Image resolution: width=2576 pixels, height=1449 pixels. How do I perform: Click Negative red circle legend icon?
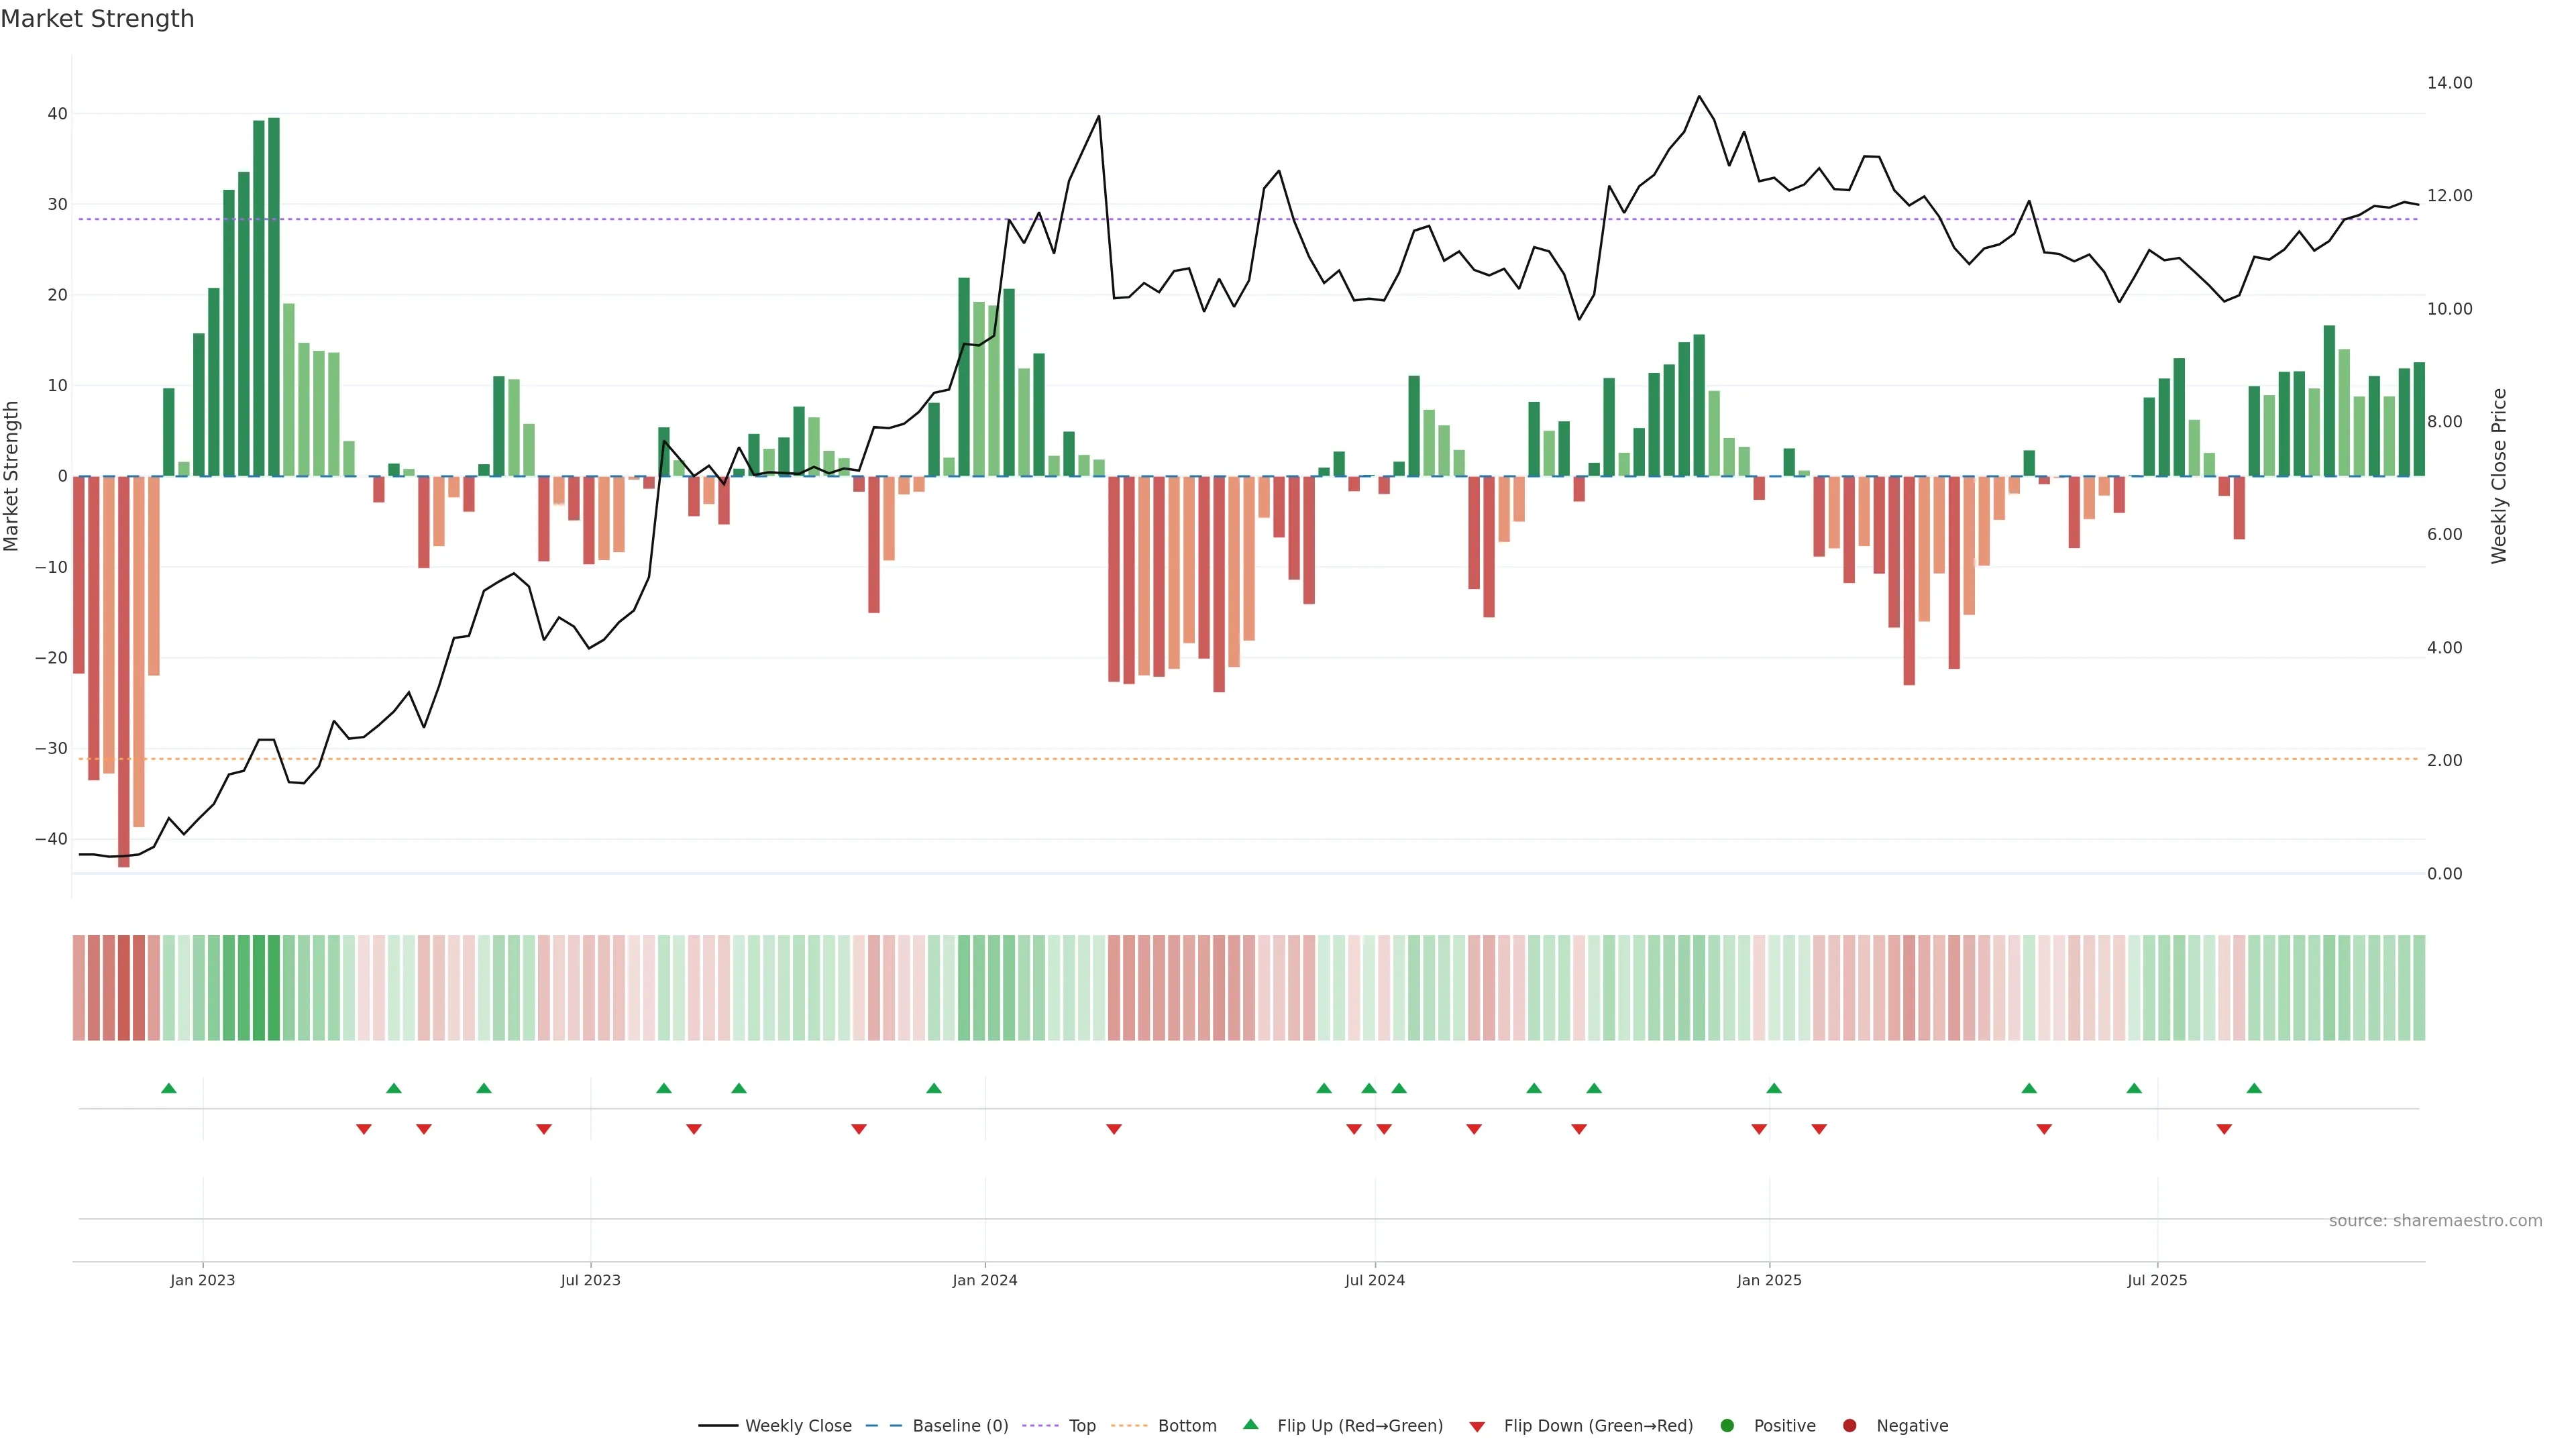click(x=1849, y=1426)
